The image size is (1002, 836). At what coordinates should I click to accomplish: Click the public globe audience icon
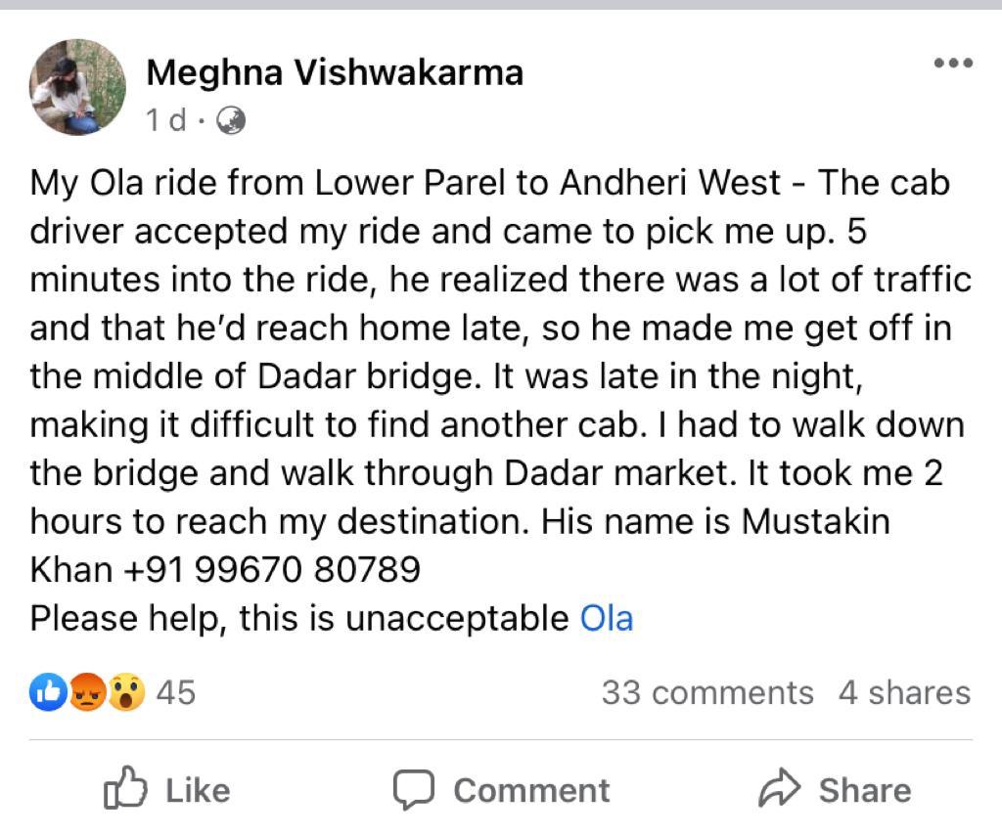(230, 120)
